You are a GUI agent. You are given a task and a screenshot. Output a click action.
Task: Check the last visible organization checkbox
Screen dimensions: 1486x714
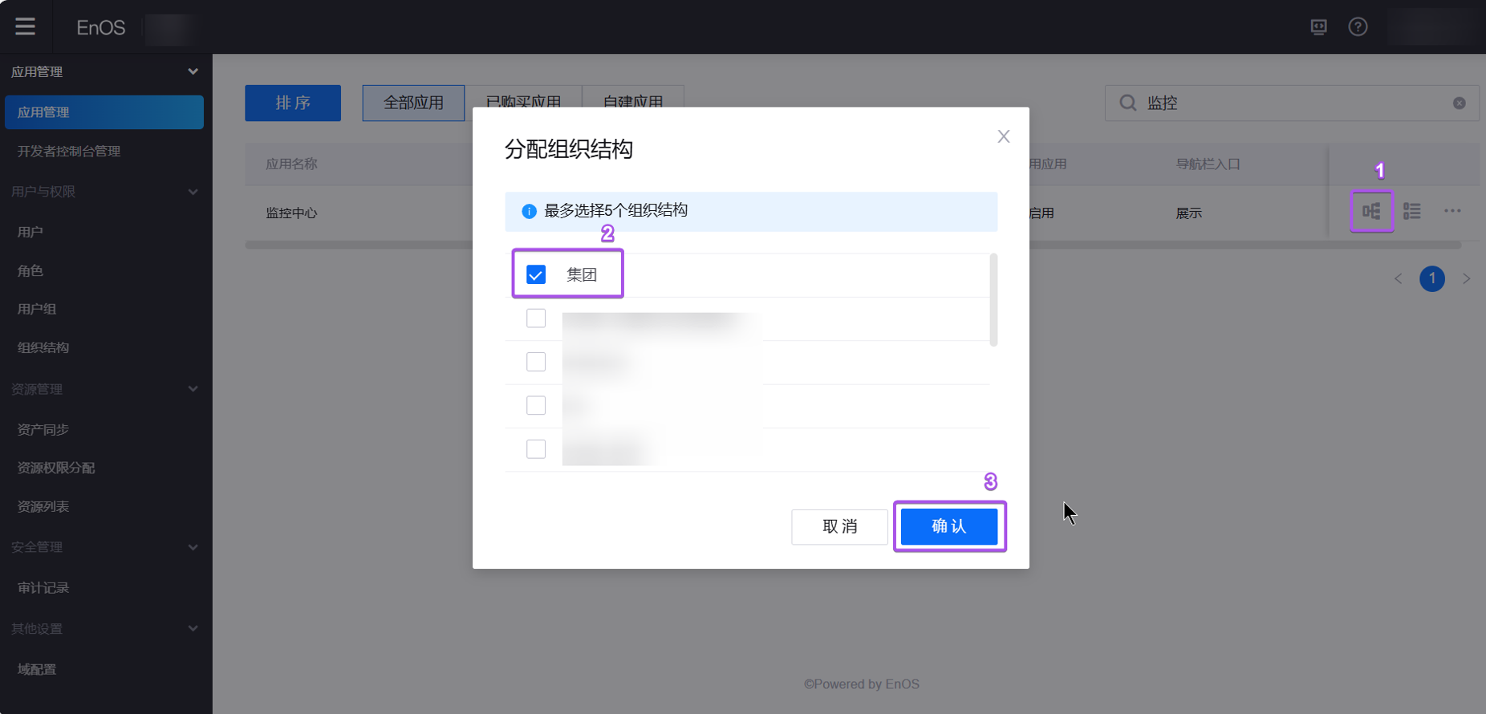536,449
